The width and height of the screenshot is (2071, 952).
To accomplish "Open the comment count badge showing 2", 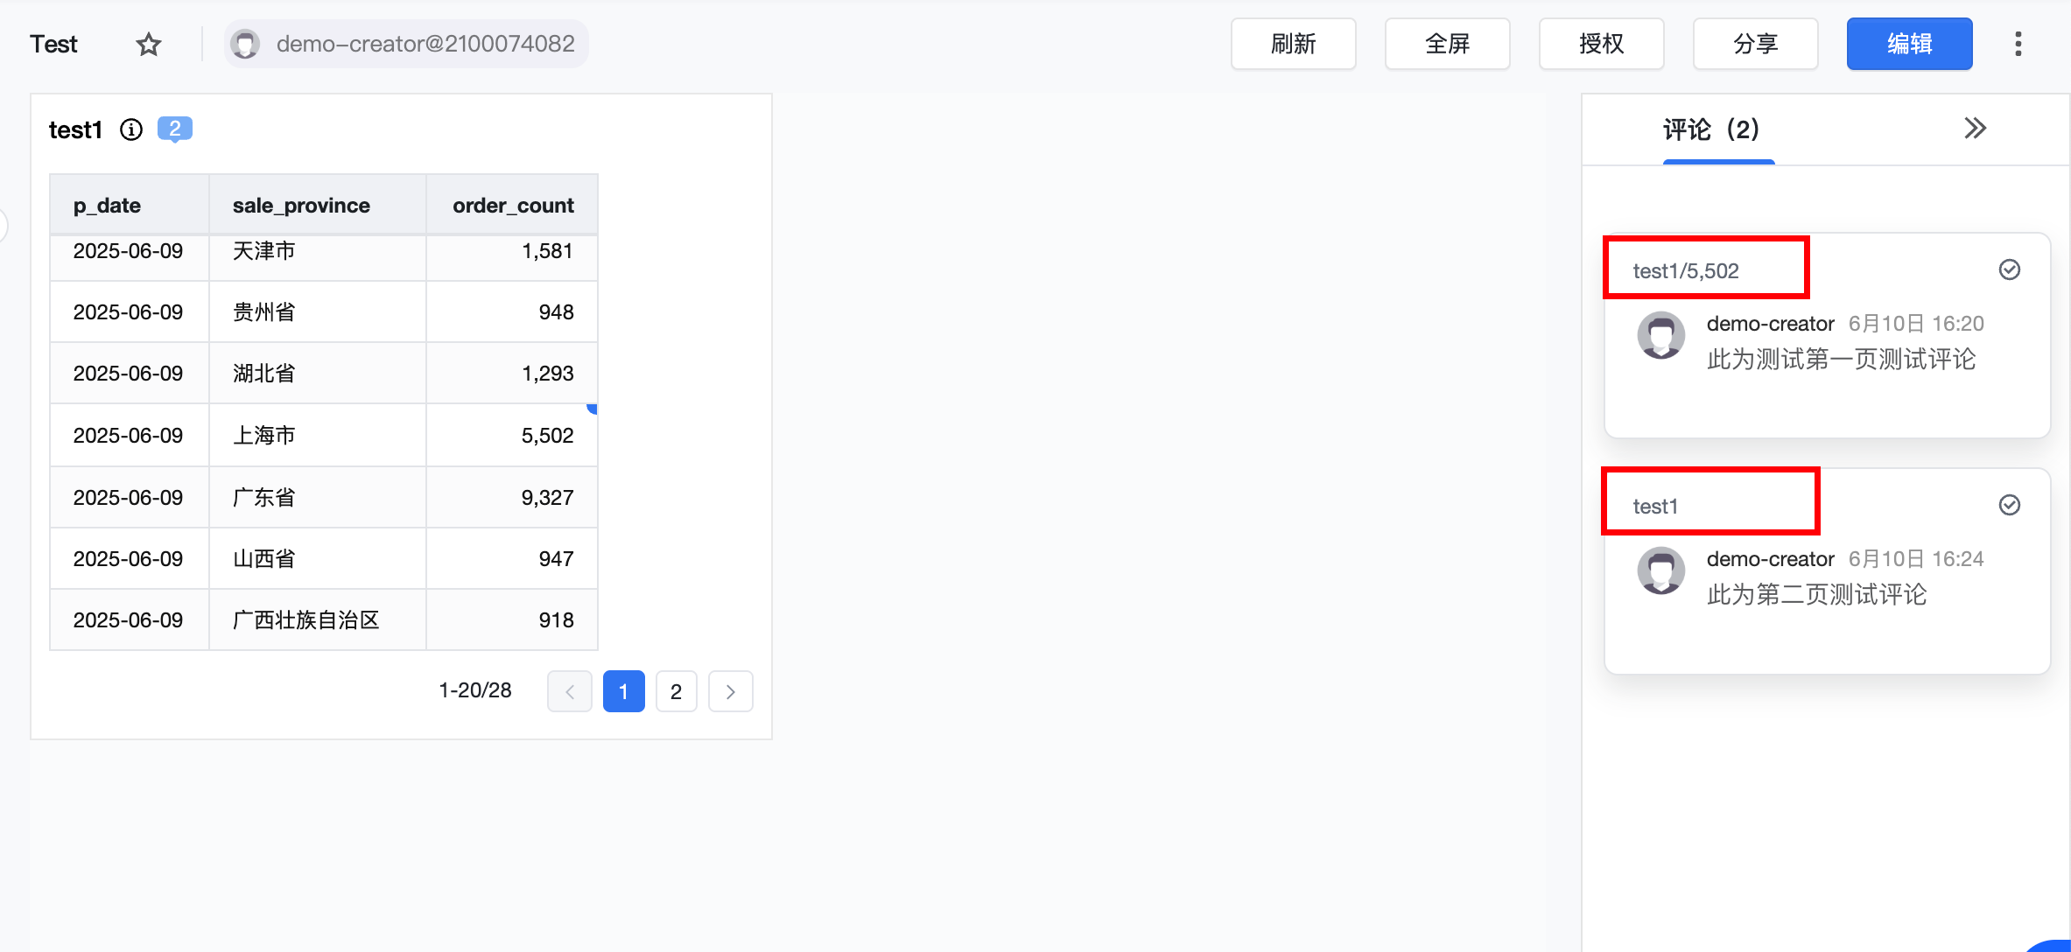I will pos(175,129).
